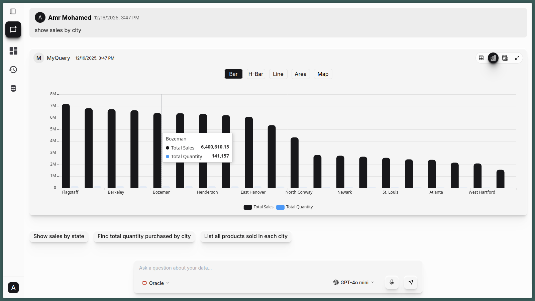Switch to the Line chart type

278,74
